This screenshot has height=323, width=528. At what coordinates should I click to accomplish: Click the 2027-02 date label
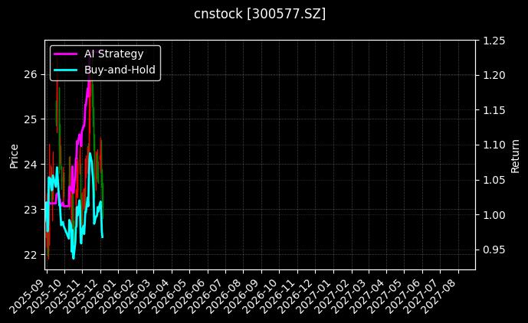pyautogui.click(x=331, y=296)
